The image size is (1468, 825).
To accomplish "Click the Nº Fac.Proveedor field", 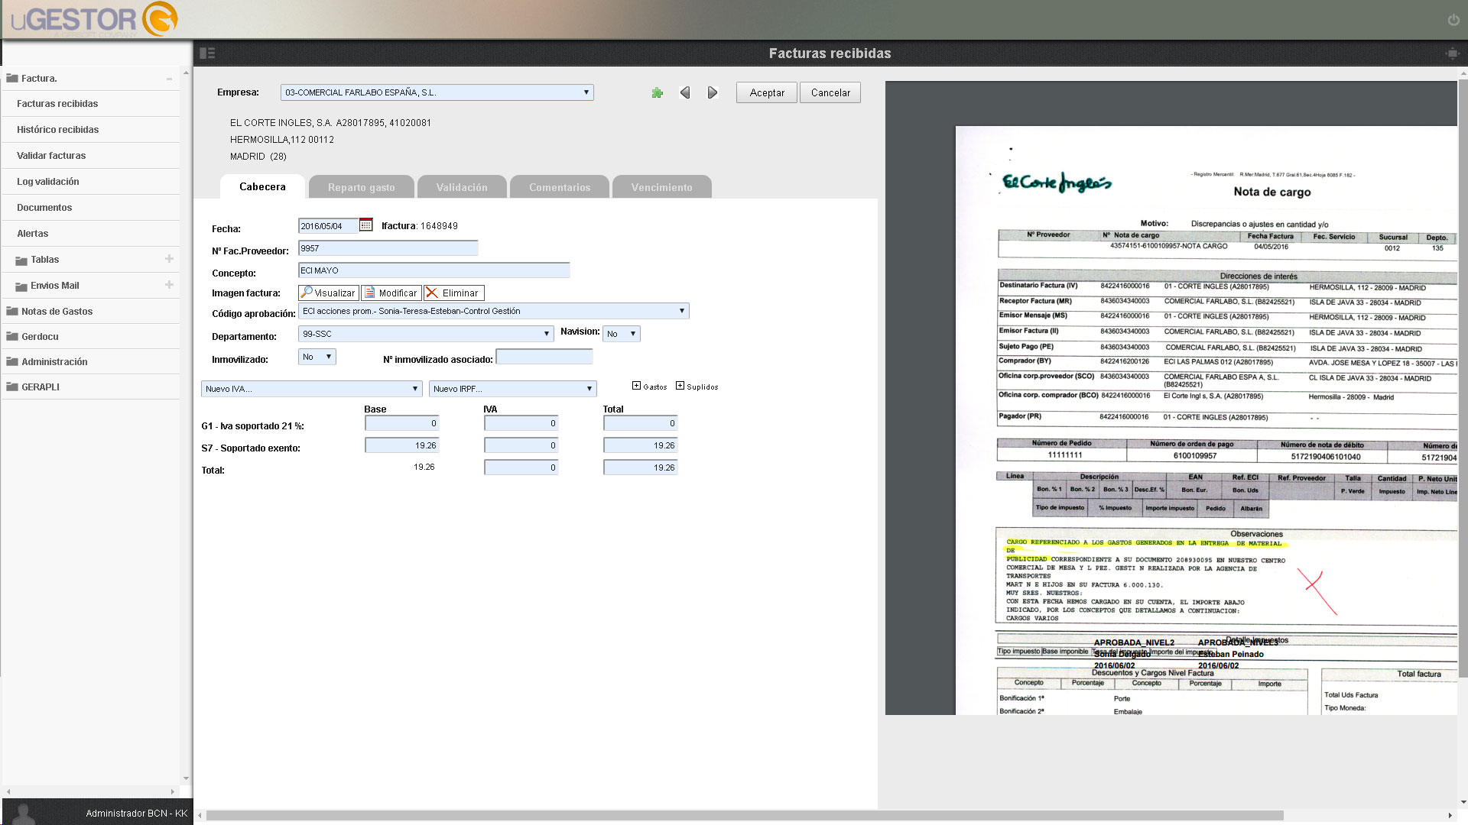I will 388,248.
